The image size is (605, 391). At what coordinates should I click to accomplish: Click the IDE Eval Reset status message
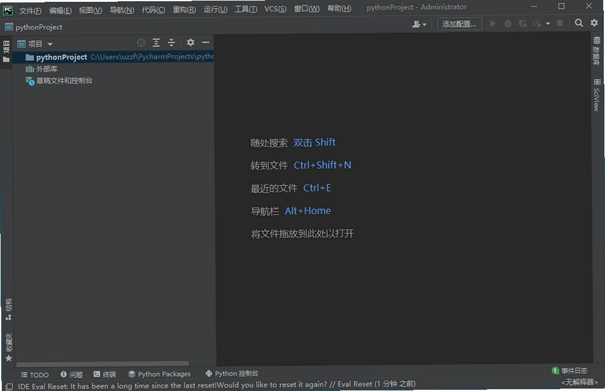[217, 385]
